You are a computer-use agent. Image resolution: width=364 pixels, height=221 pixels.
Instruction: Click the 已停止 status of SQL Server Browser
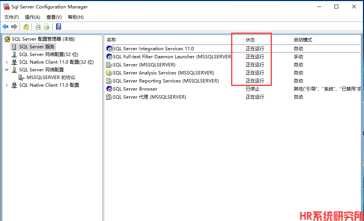(x=253, y=89)
